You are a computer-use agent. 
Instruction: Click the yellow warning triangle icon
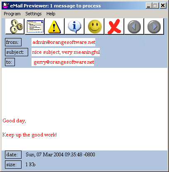(x=55, y=26)
